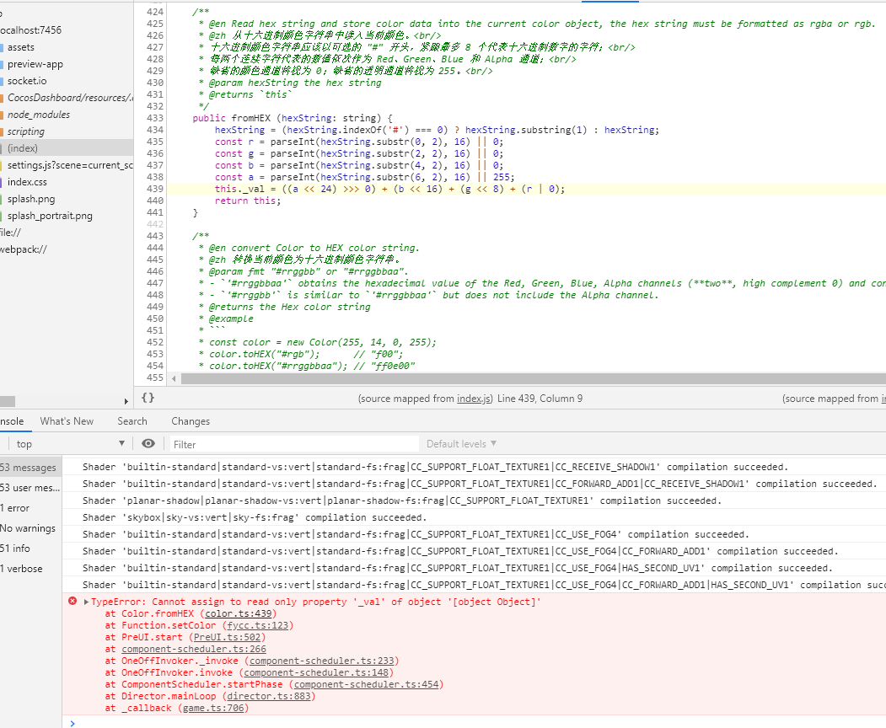Click the console prompt arrow
The image size is (886, 728).
(x=72, y=723)
